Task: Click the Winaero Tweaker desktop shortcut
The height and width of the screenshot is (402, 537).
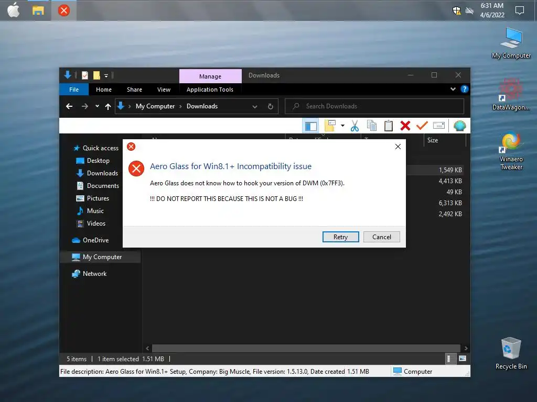Action: coord(511,151)
